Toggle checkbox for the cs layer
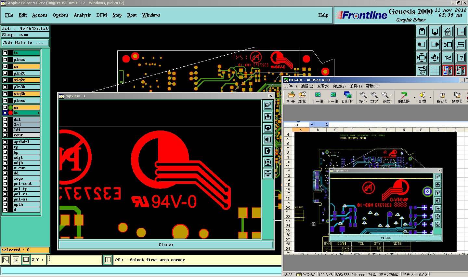This screenshot has width=468, height=277. pyautogui.click(x=5, y=66)
